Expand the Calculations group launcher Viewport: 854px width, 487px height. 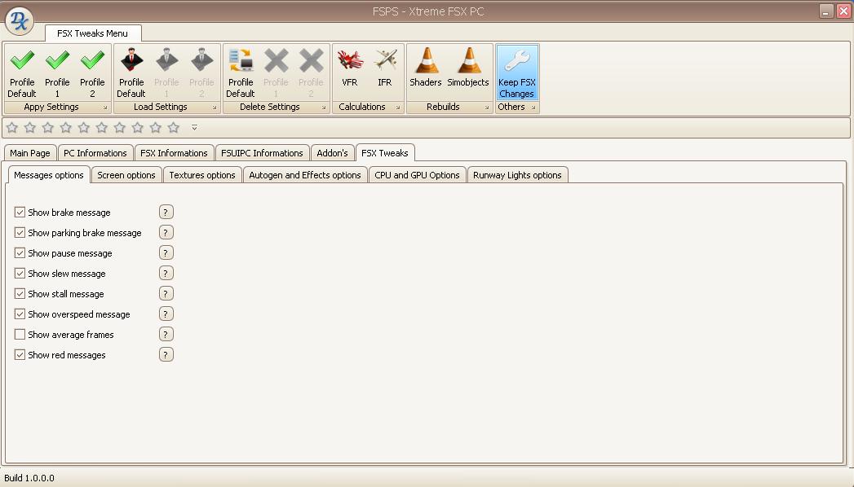[x=397, y=107]
